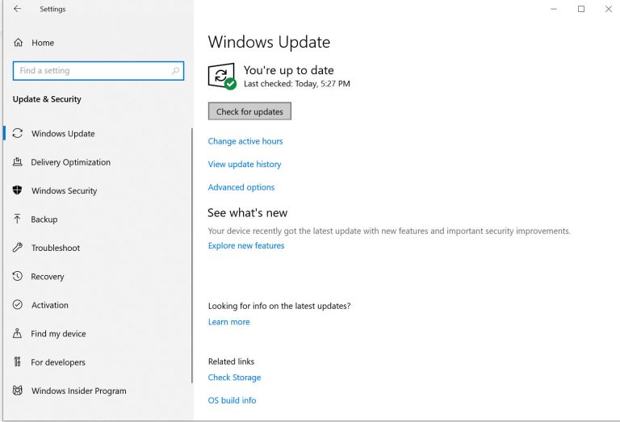620x422 pixels.
Task: Click Explore new features link
Action: click(246, 245)
